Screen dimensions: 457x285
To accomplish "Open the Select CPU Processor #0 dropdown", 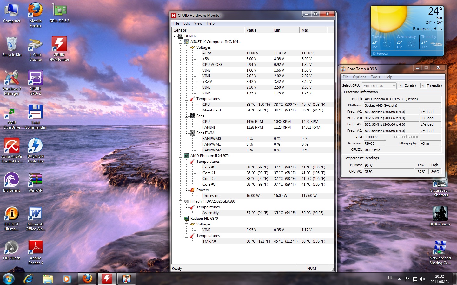I will click(379, 86).
